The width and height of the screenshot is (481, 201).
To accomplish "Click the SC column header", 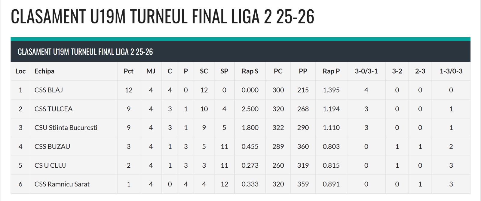I will 204,71.
